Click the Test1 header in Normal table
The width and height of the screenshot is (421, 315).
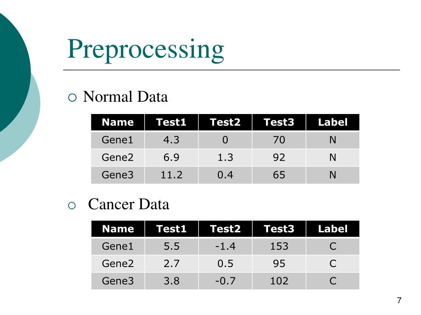171,122
